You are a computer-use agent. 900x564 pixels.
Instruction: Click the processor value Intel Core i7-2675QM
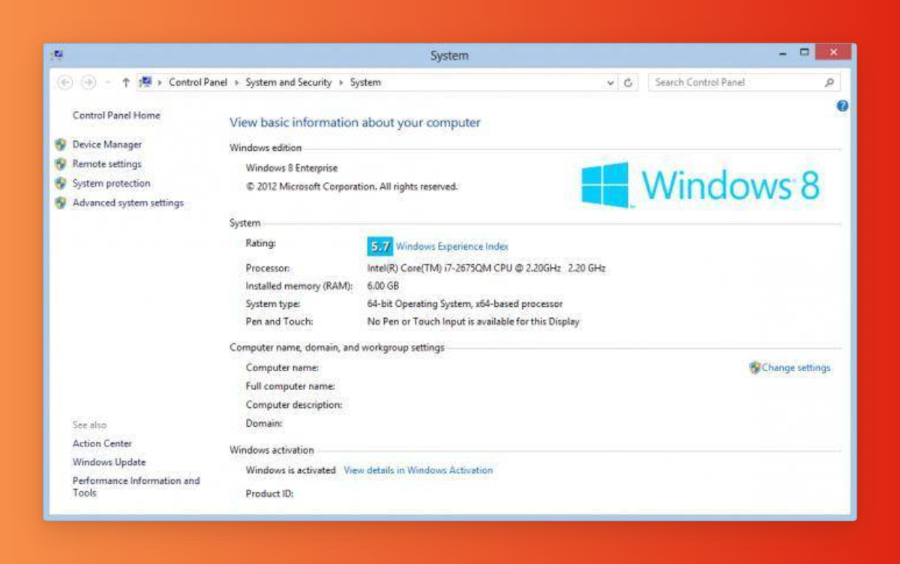pyautogui.click(x=486, y=268)
